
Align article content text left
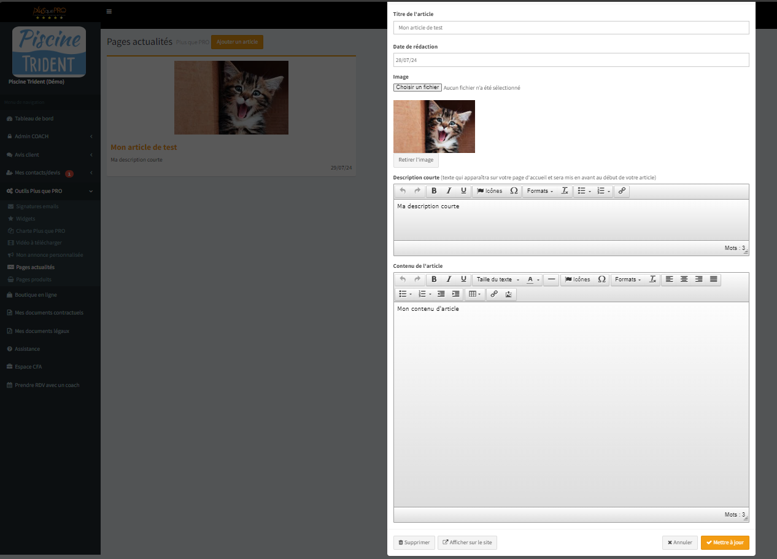point(669,279)
